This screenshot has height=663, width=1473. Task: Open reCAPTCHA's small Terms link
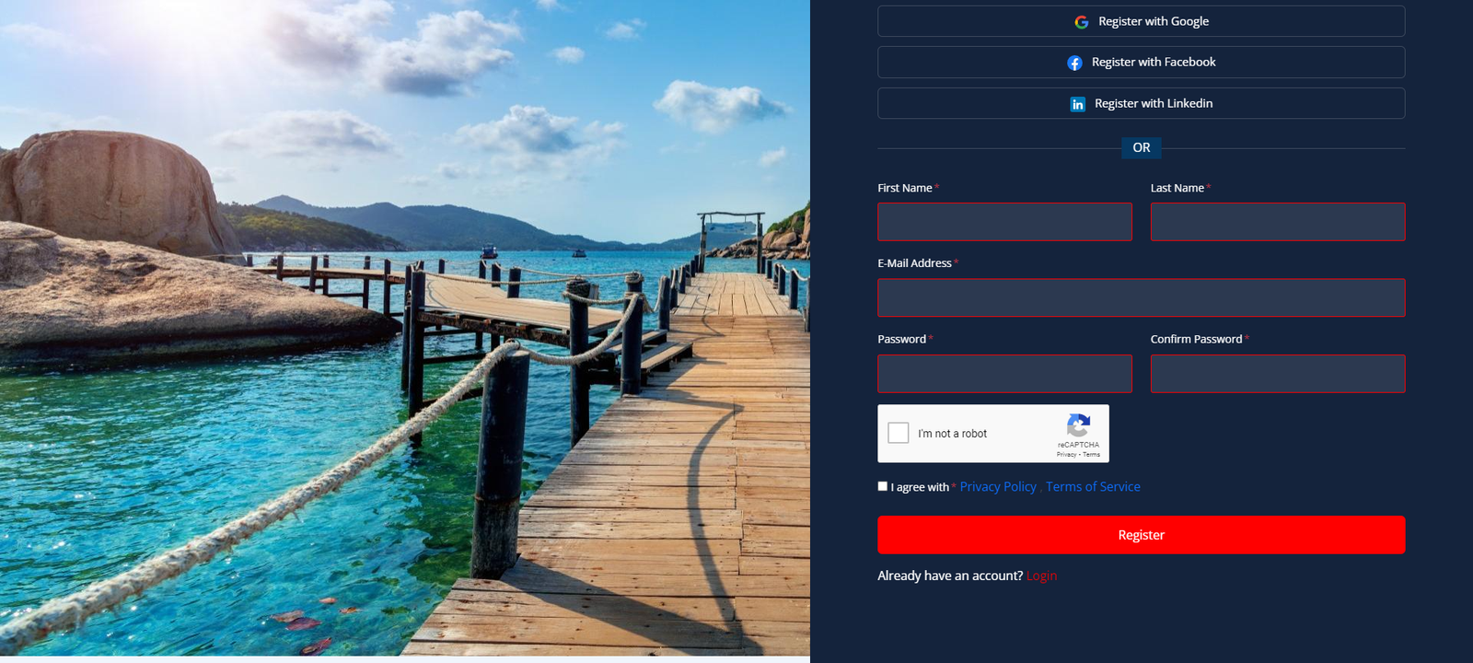[x=1092, y=455]
